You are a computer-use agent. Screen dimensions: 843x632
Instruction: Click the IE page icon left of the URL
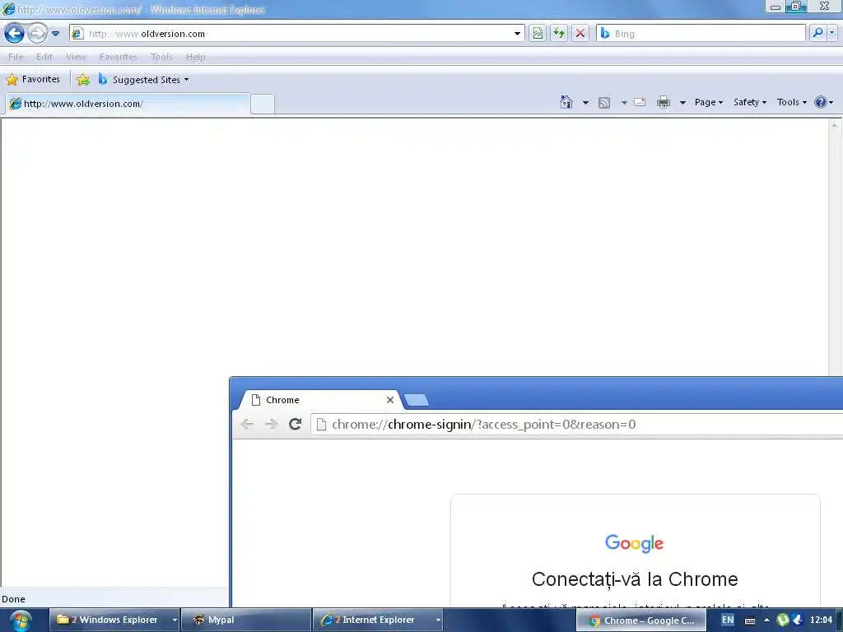click(x=78, y=33)
